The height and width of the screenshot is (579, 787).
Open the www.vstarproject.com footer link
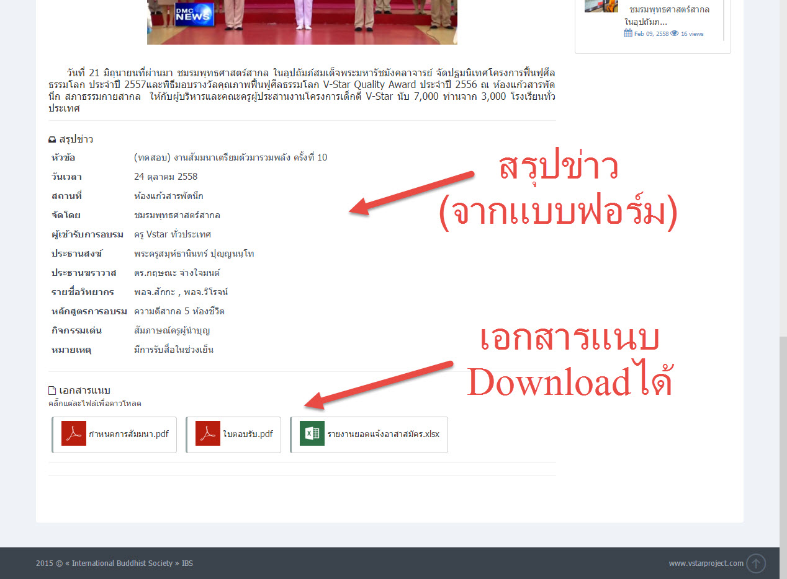coord(706,564)
